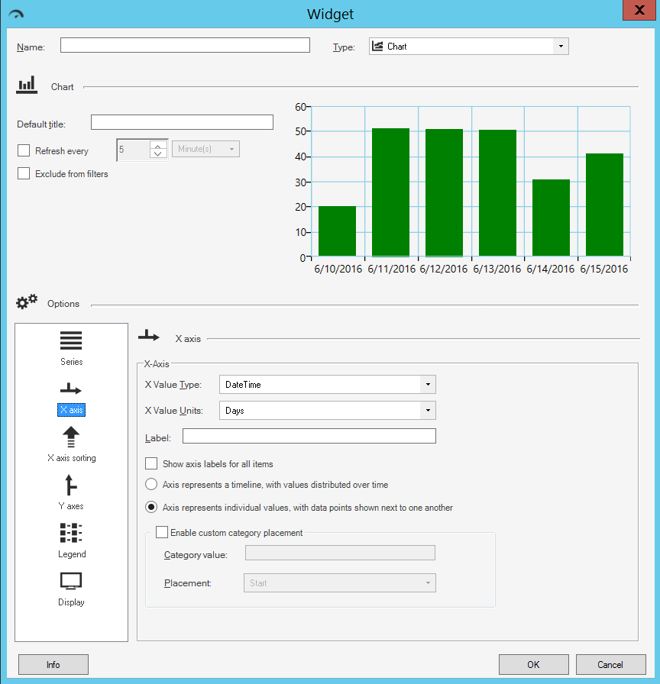Screen dimensions: 660x684
Task: Enable Show axis labels for all items
Action: click(151, 463)
